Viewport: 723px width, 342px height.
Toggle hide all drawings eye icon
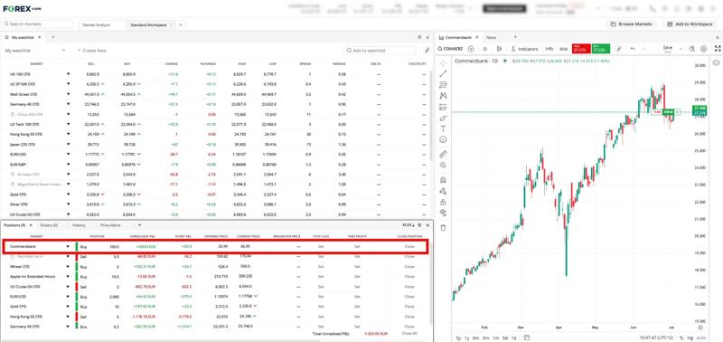443,213
